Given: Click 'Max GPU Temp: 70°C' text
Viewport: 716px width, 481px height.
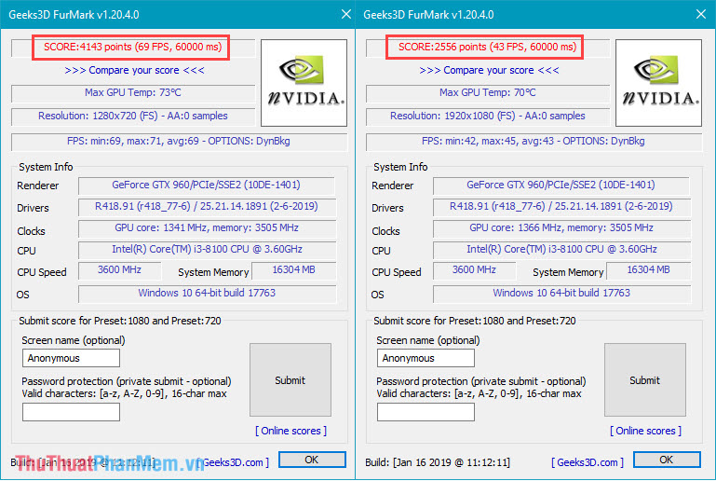Looking at the screenshot, I should click(x=488, y=93).
